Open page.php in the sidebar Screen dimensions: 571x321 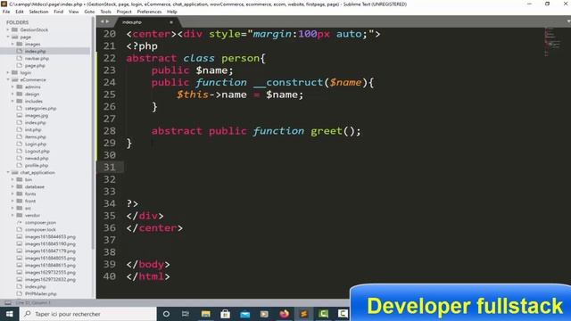pyautogui.click(x=35, y=65)
